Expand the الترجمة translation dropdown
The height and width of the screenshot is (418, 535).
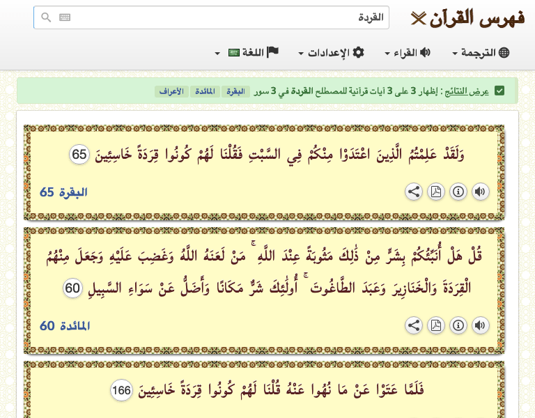(481, 53)
